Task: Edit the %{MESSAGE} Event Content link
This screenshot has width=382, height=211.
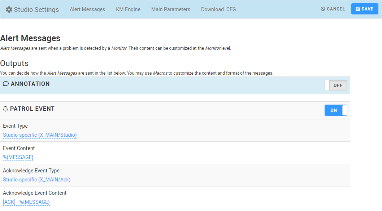Action: coord(18,157)
